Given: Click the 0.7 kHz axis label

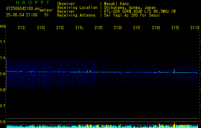Looking at the screenshot, I should [3, 106].
